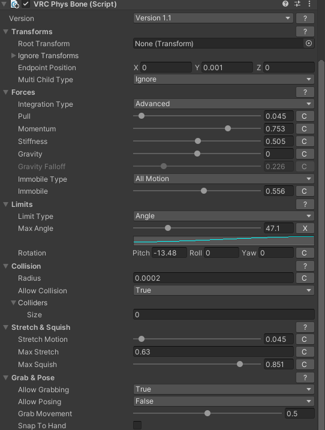This screenshot has height=430, width=325.
Task: Open the Integration Type dropdown
Action: pyautogui.click(x=224, y=104)
